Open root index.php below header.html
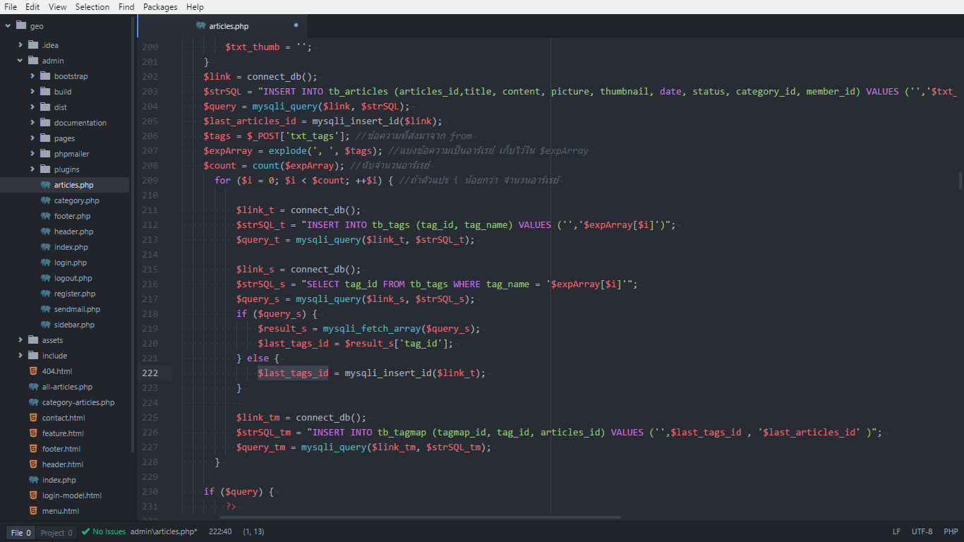This screenshot has width=964, height=542. click(59, 480)
